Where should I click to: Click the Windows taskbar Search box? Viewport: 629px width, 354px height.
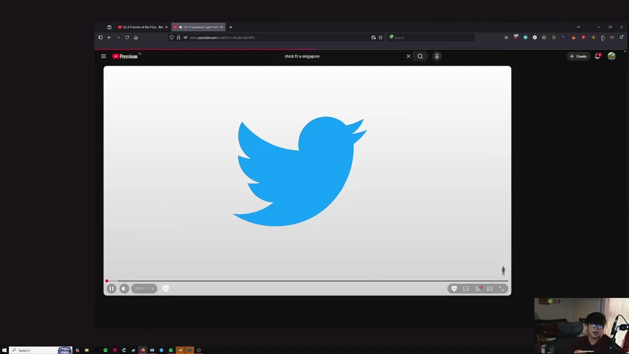[41, 350]
